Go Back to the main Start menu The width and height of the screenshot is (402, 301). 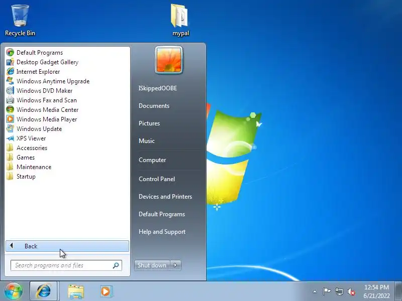click(x=67, y=246)
